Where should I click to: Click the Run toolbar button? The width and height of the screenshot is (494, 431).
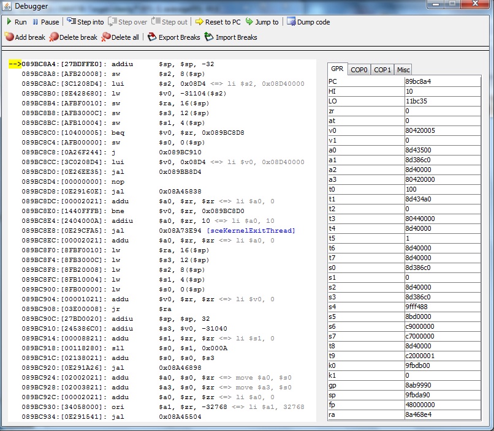17,22
